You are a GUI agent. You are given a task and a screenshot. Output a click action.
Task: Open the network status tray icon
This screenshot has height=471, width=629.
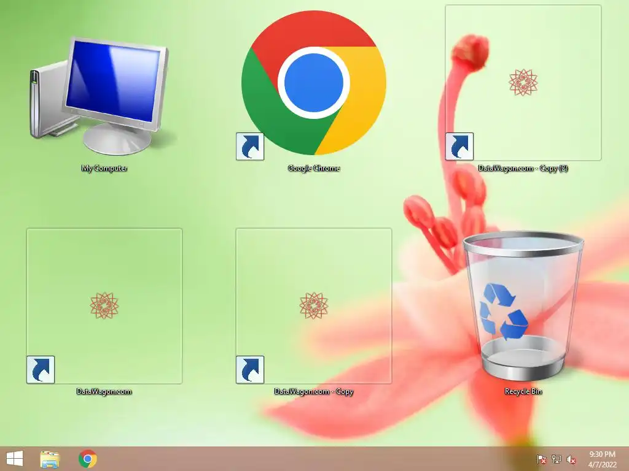557,459
